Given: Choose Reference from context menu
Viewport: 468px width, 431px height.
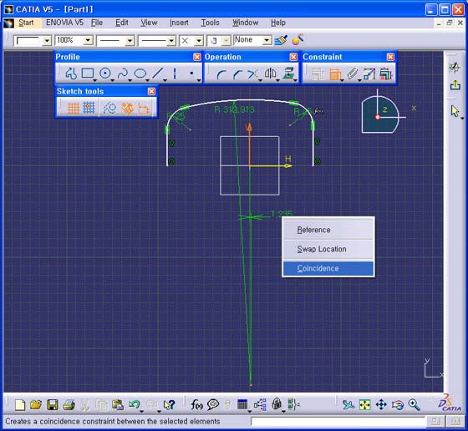Looking at the screenshot, I should [x=328, y=230].
